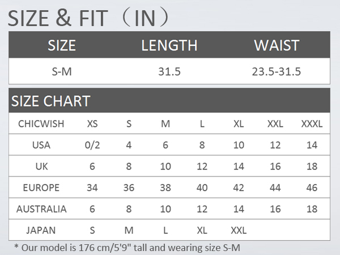Select the S-M size cell
The width and height of the screenshot is (340, 255).
(62, 71)
